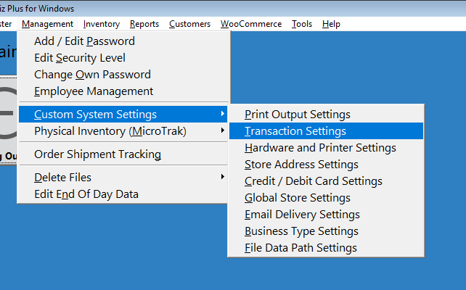Screen dimensions: 466x290
Task: Open the WooCommerce menu
Action: 251,24
